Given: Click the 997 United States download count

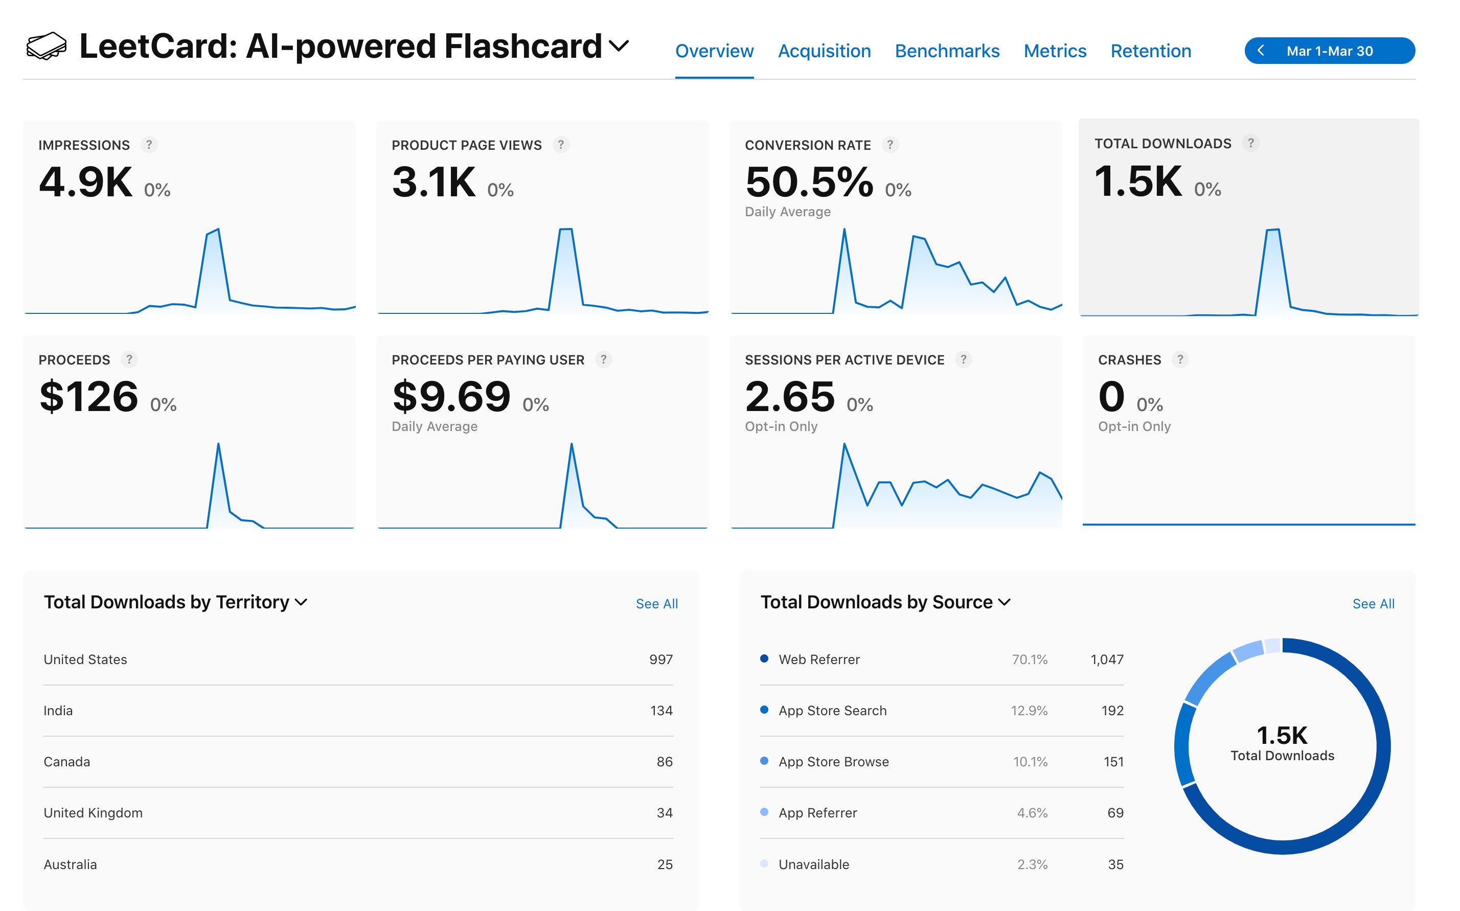Looking at the screenshot, I should pyautogui.click(x=661, y=660).
